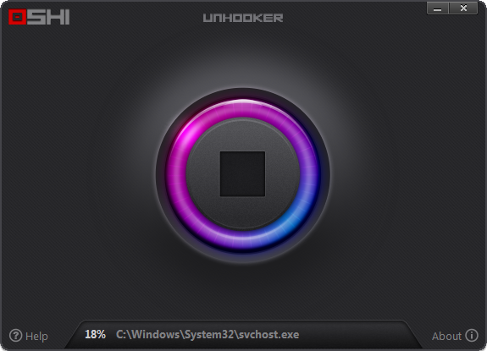Click the UNHOOKER title text
Image resolution: width=487 pixels, height=351 pixels.
[243, 18]
